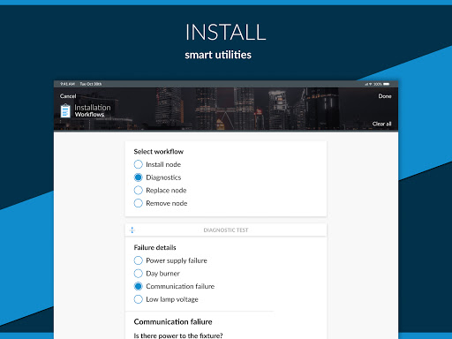This screenshot has width=452, height=339.
Task: Click the blue icon beside Diagnostic Test
Action: 132,230
